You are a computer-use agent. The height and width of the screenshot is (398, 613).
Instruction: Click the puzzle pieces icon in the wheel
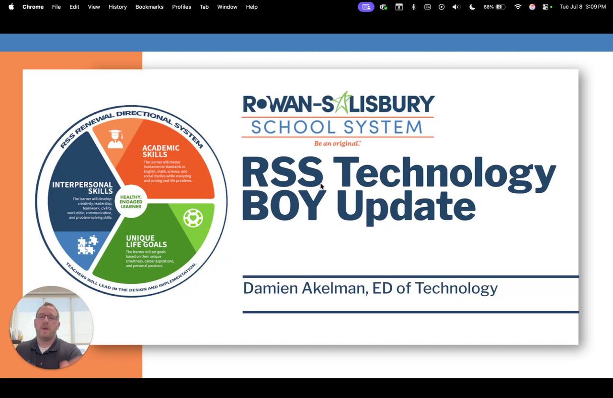point(88,245)
